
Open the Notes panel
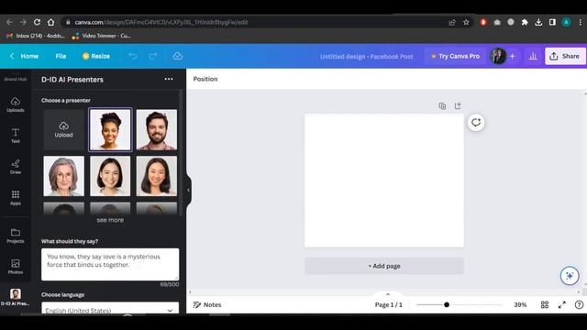tap(207, 305)
